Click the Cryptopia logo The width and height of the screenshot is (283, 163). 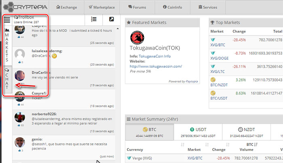point(25,7)
